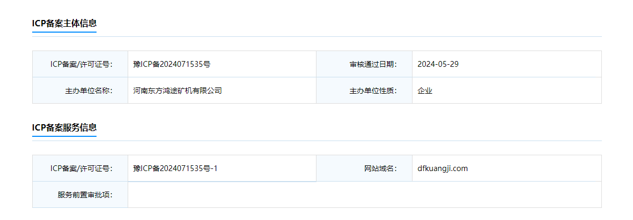Viewport: 633px width, 220px height.
Task: Click the ICP备案主体信息 section heading
Action: [x=64, y=23]
